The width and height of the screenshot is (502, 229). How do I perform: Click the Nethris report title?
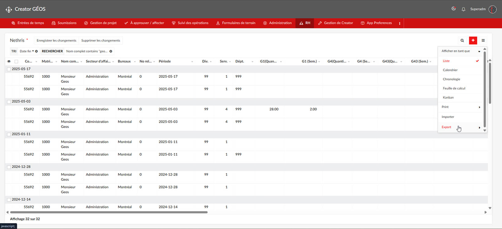17,40
